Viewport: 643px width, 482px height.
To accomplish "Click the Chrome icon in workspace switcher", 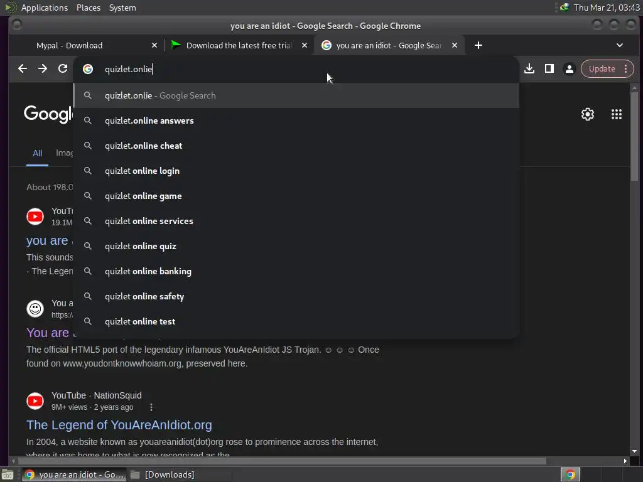I will pos(570,474).
